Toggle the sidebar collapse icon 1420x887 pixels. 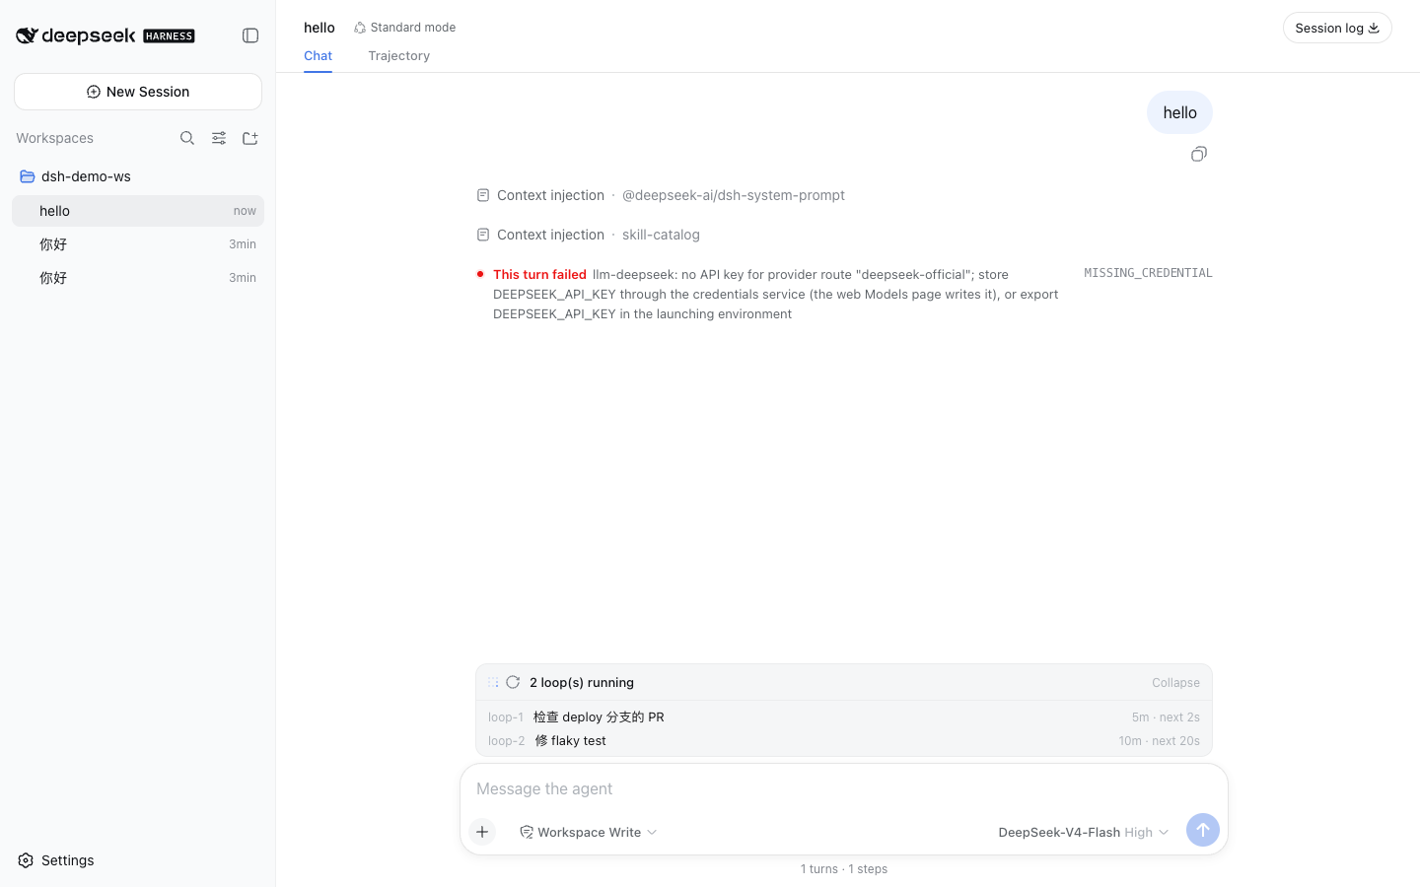coord(250,35)
